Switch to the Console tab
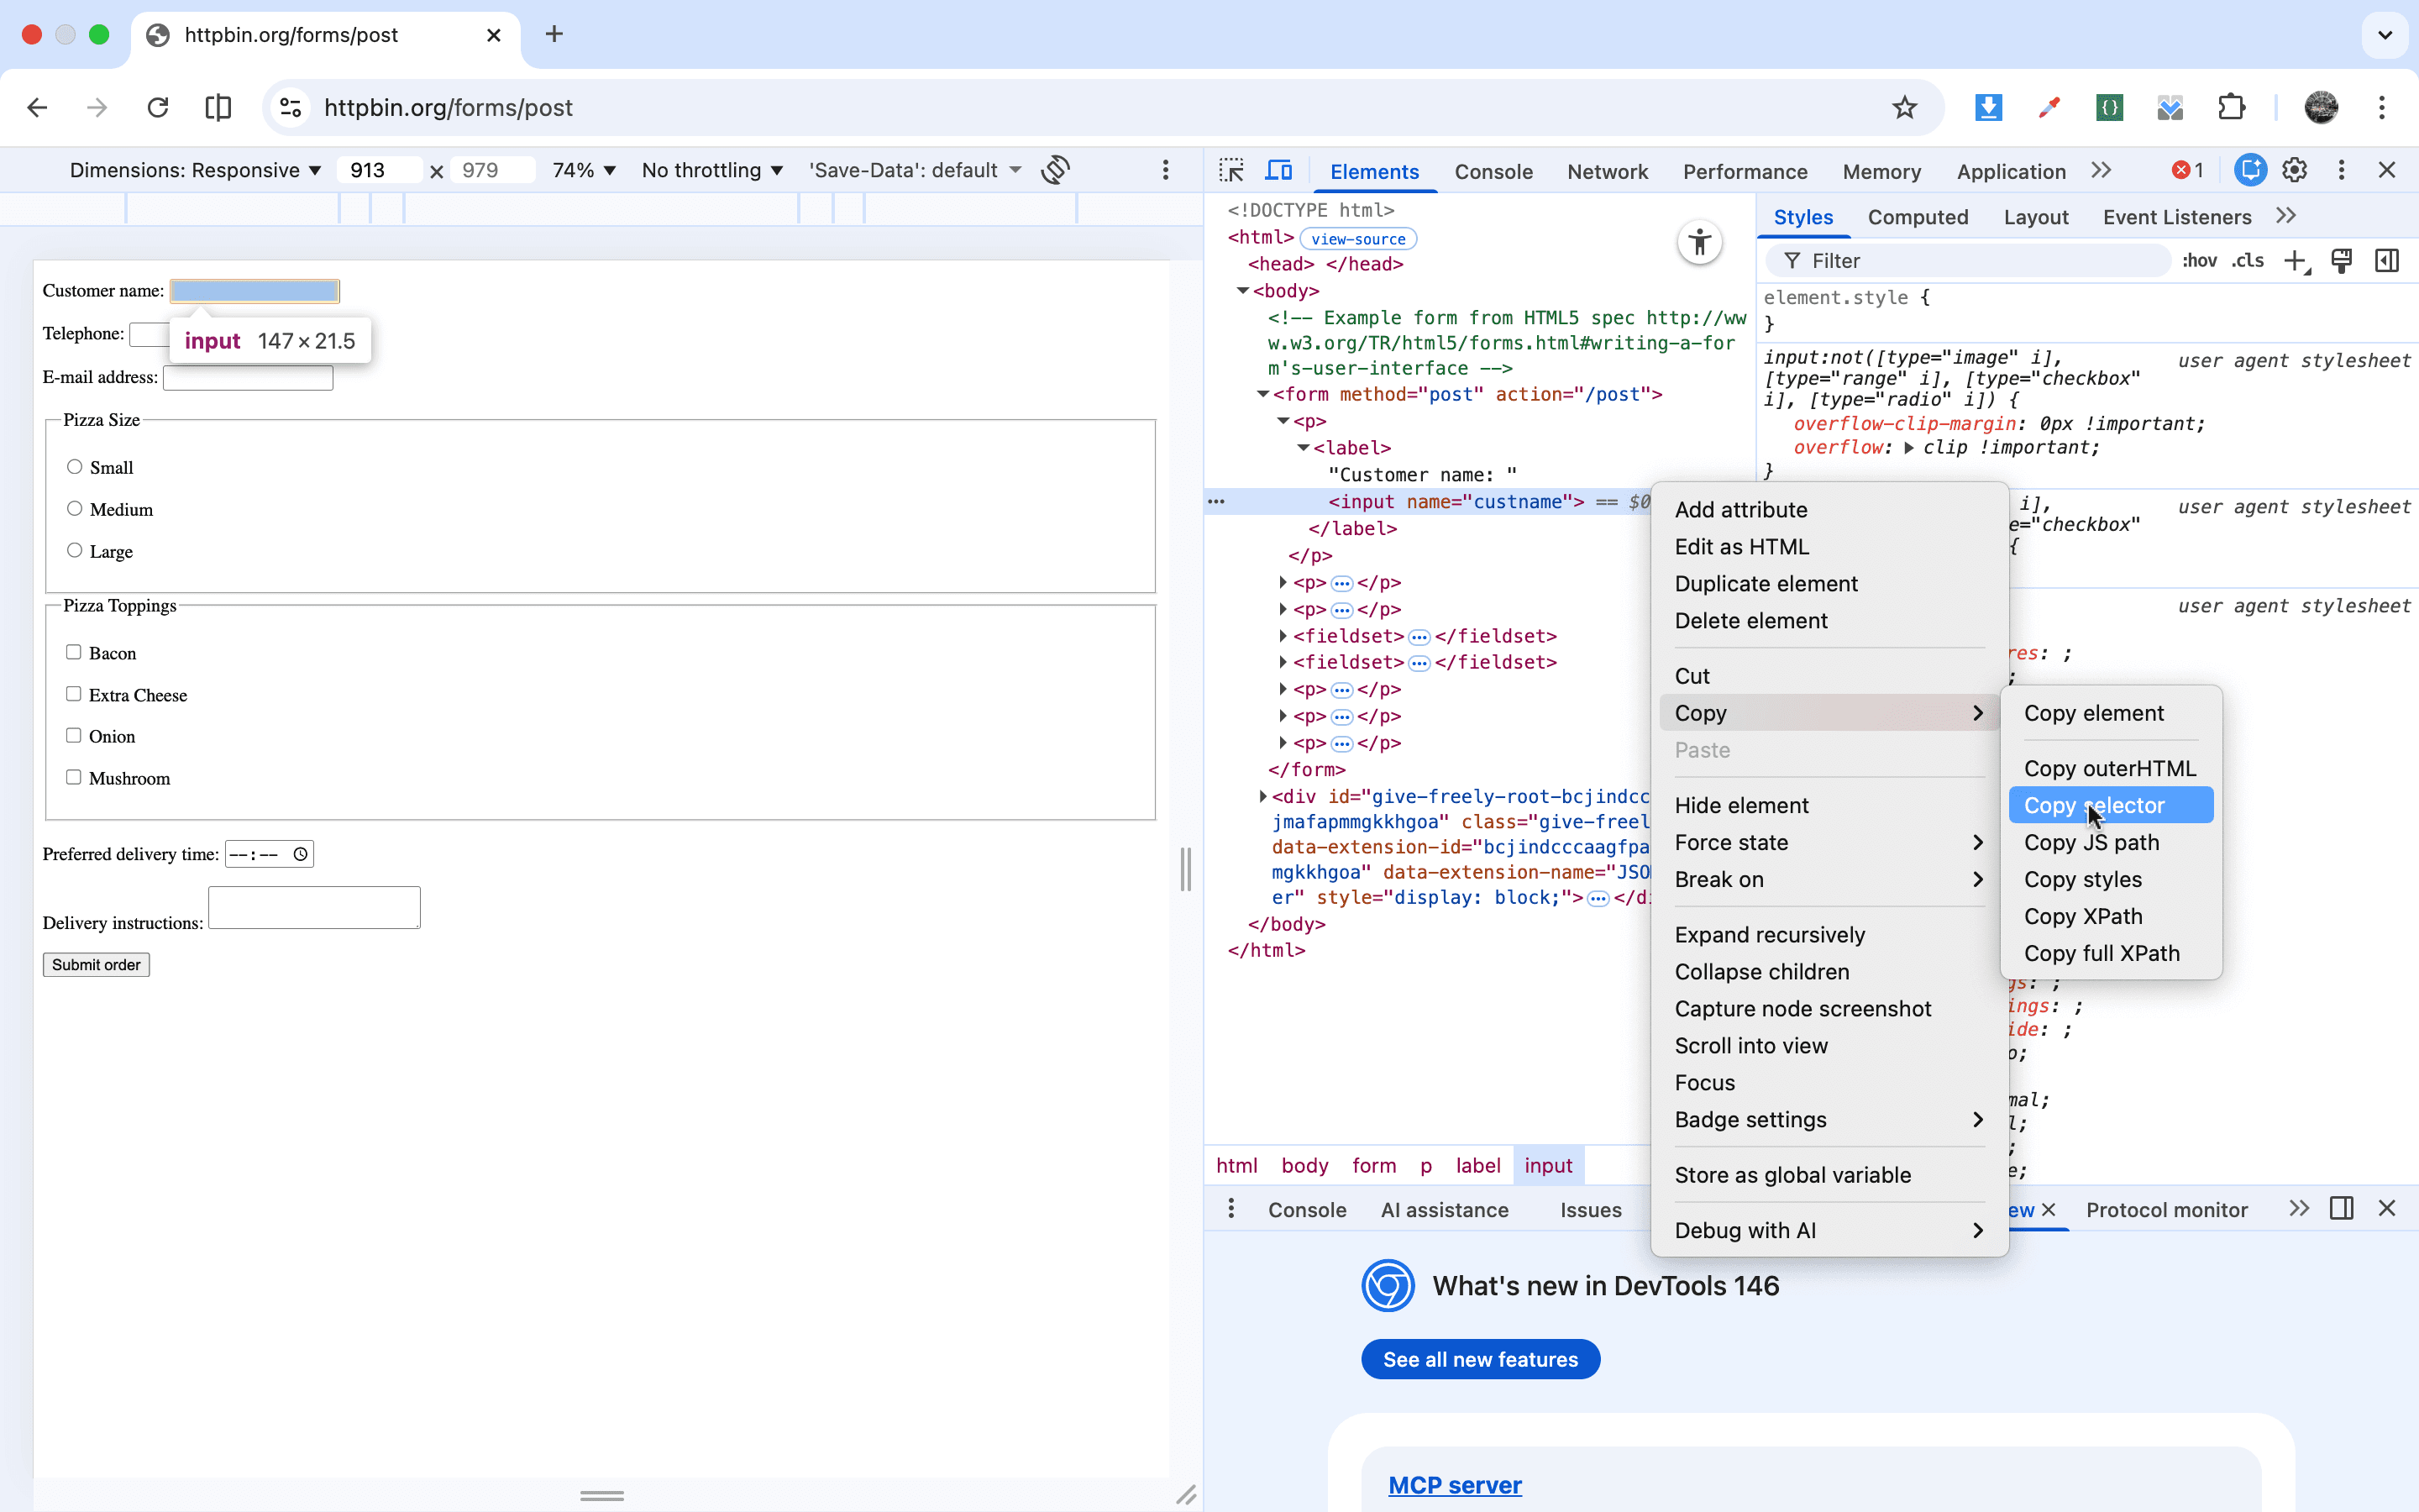 (1493, 171)
